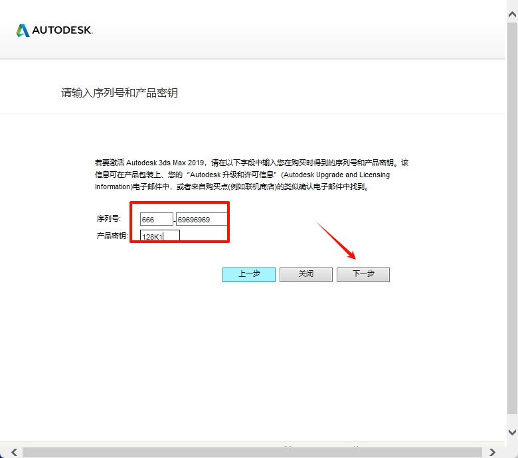This screenshot has width=518, height=458.
Task: Focus the serial number prefix field containing 666
Action: pyautogui.click(x=157, y=220)
